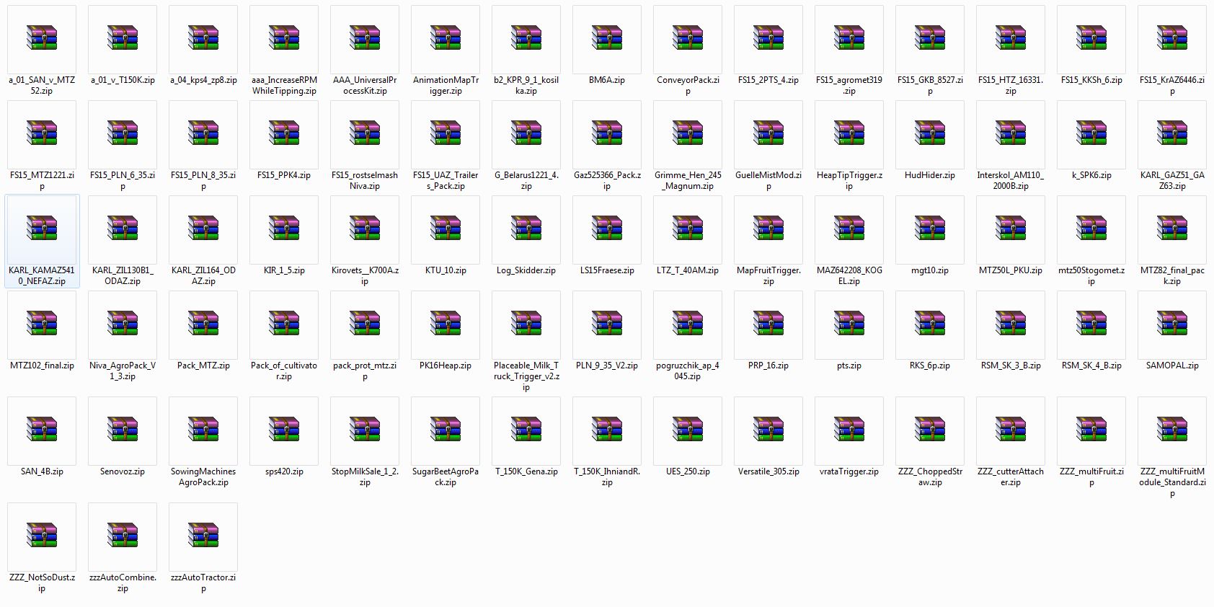Click the Interskol_AM110_2000B.zip file name
1214x607 pixels.
[1011, 181]
